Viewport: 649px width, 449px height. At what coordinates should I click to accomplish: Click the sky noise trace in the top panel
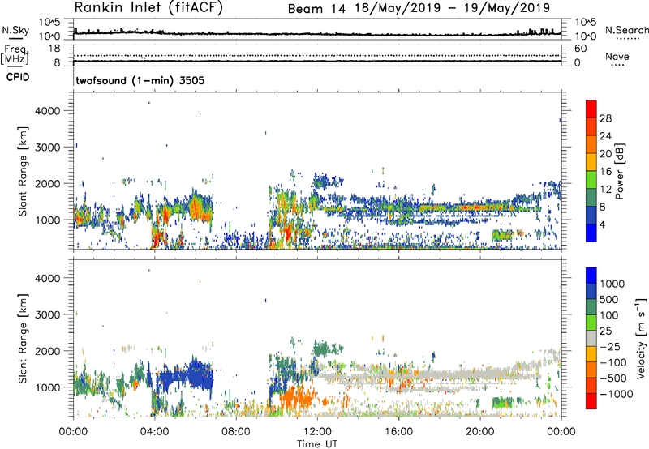(x=317, y=33)
